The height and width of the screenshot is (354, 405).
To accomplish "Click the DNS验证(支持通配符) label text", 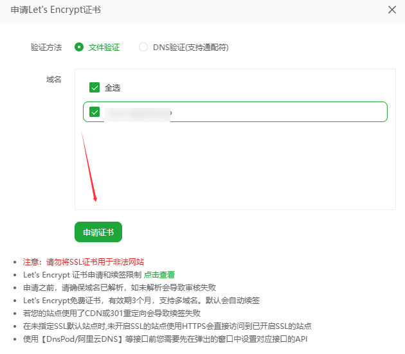I will click(x=190, y=47).
